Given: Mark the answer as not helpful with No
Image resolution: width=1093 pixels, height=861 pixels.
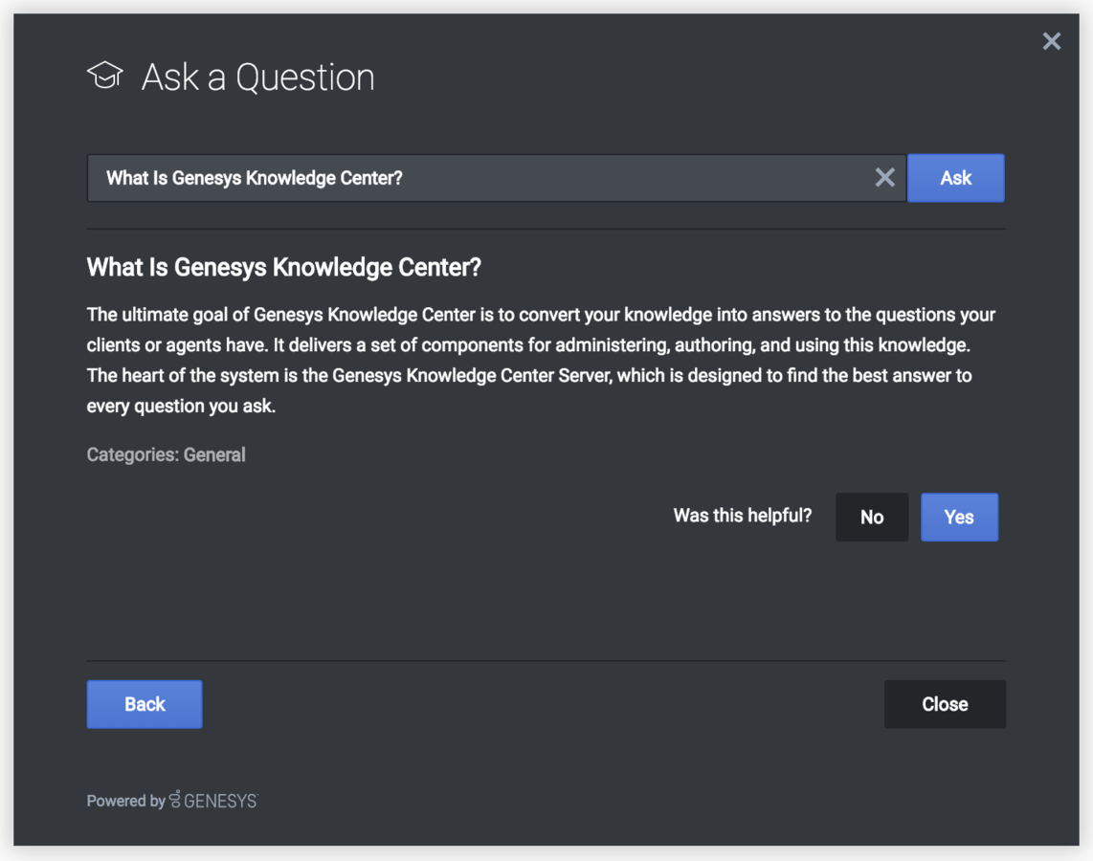Looking at the screenshot, I should click(872, 517).
